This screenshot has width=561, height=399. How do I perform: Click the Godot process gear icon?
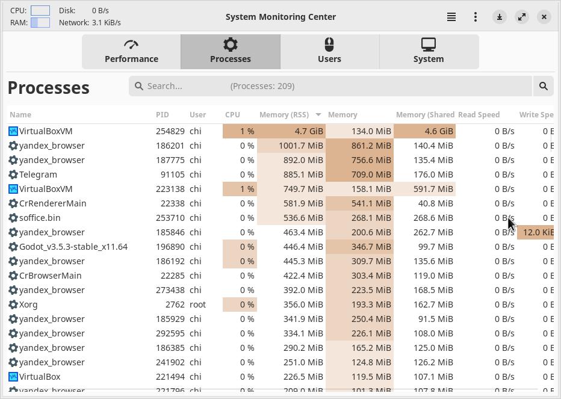13,247
